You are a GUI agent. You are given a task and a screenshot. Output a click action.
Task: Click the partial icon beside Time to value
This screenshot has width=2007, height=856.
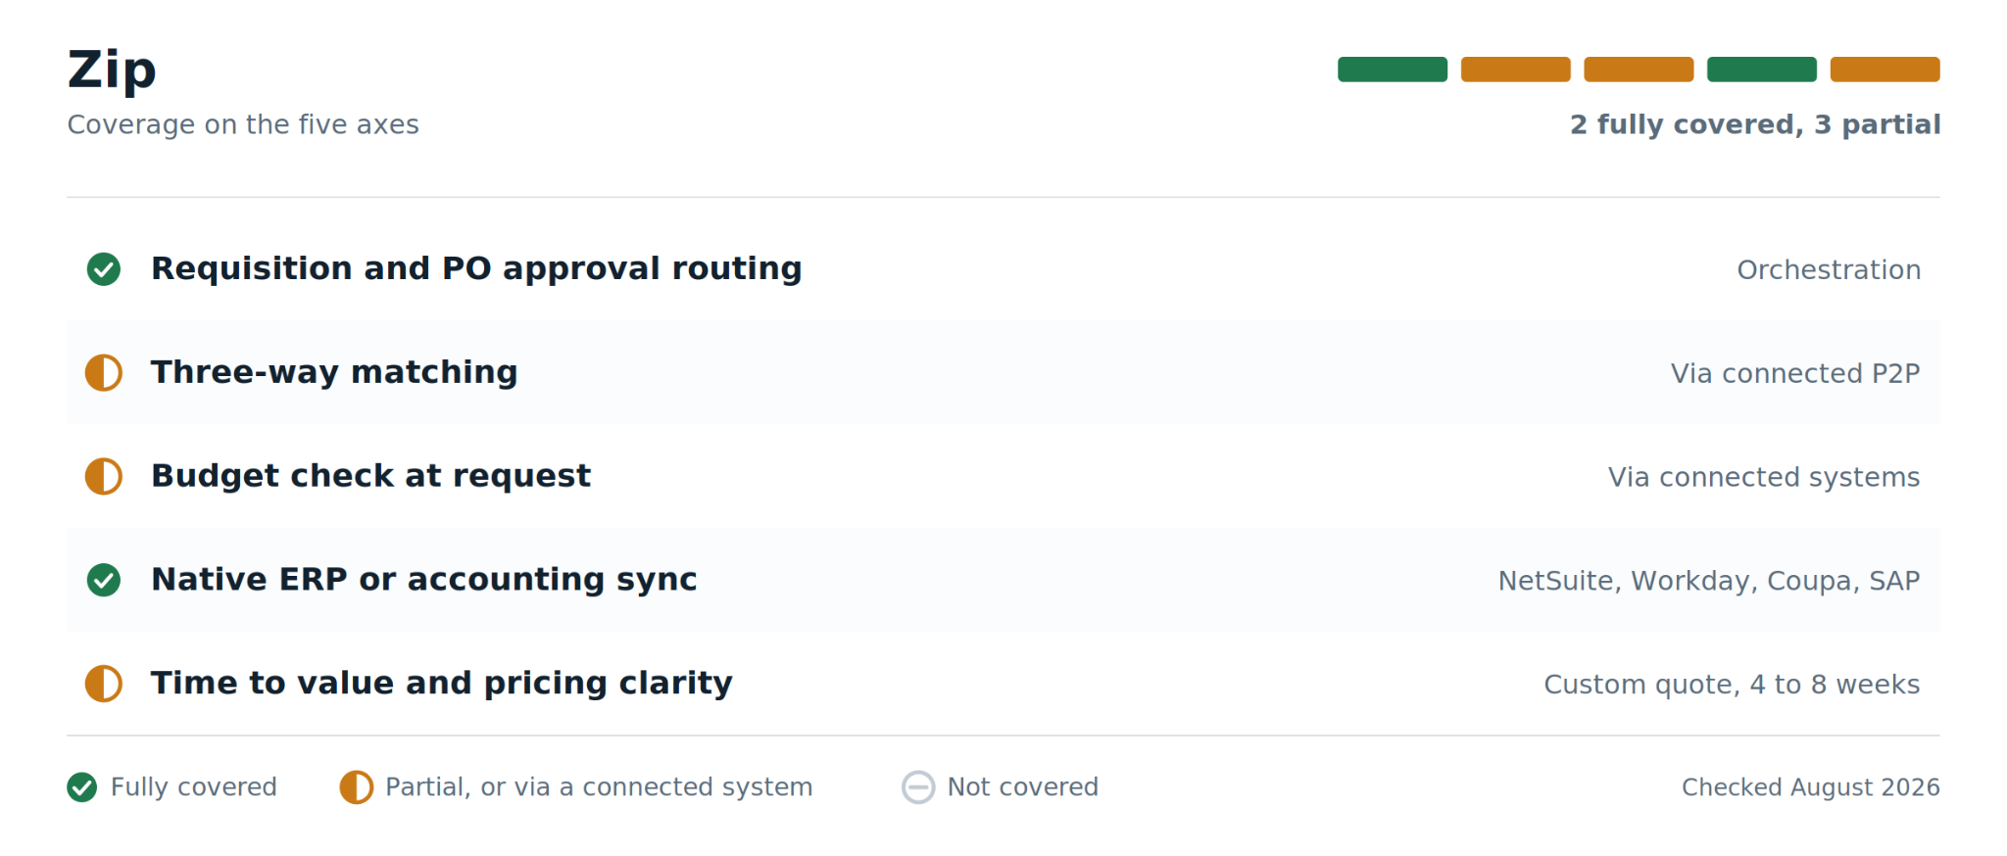coord(104,684)
